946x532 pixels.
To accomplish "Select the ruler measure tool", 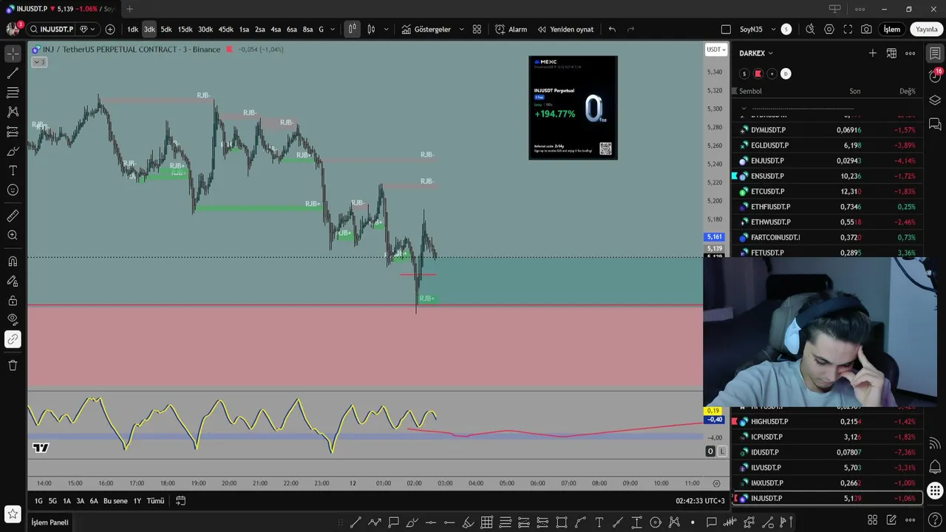I will coord(13,216).
